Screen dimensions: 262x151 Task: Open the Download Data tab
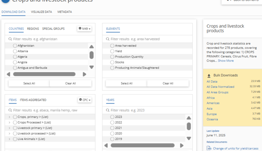click(13, 12)
